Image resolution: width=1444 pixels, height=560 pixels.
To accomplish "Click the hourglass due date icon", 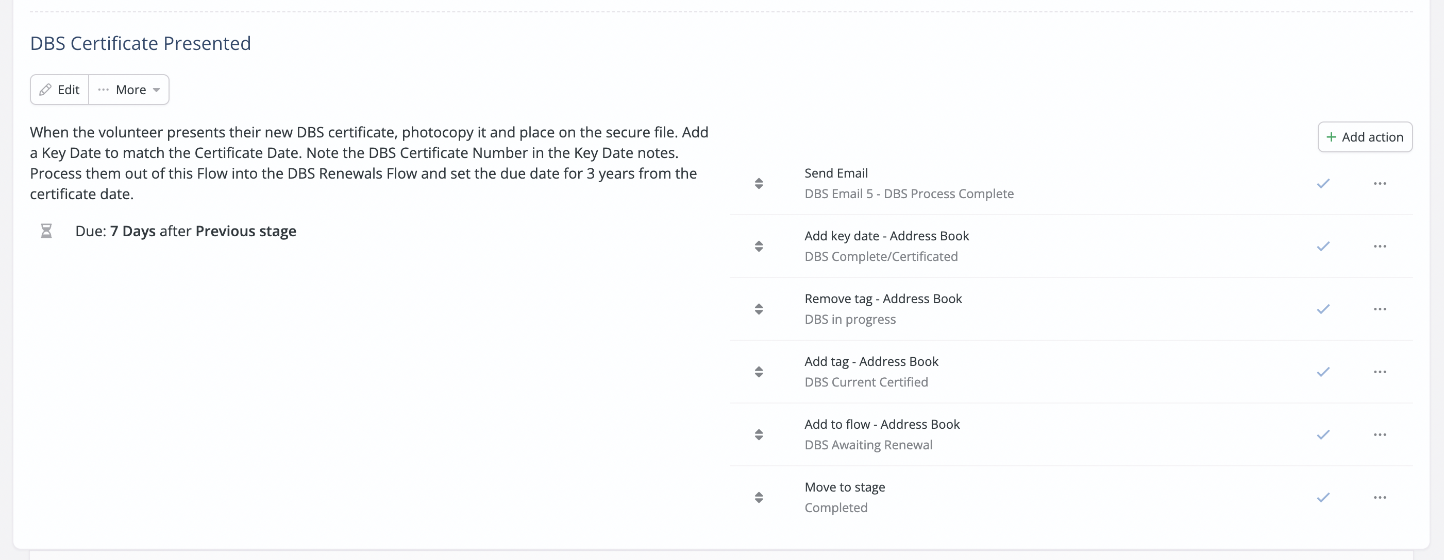I will coord(46,230).
